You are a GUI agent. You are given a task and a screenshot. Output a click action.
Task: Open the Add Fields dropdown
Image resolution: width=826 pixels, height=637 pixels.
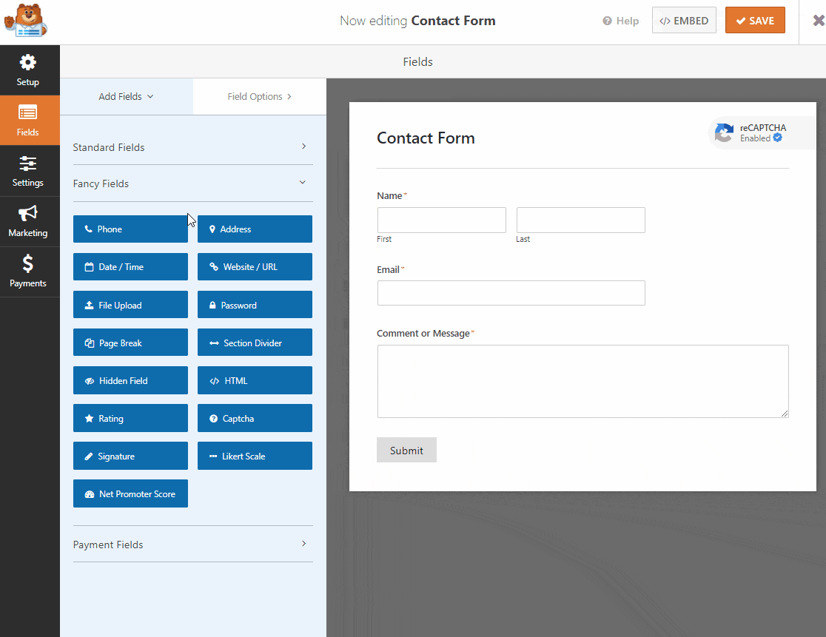(x=126, y=96)
